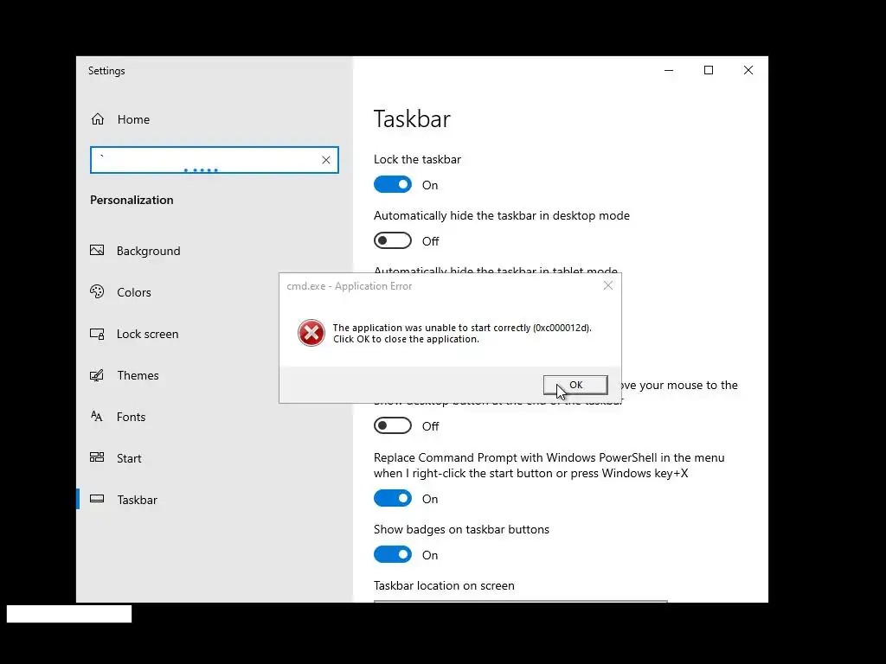Viewport: 886px width, 664px height.
Task: Click the Show badges on taskbar buttons label
Action: (461, 529)
